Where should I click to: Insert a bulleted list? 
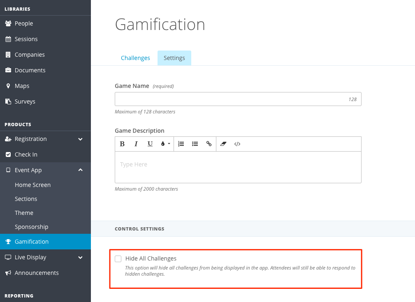coord(195,144)
